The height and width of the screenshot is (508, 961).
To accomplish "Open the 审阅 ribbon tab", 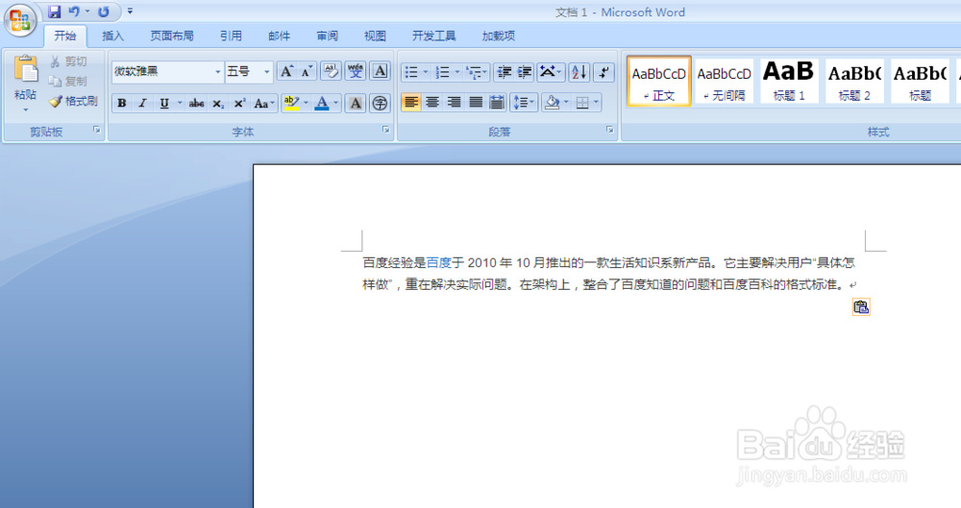I will point(328,36).
